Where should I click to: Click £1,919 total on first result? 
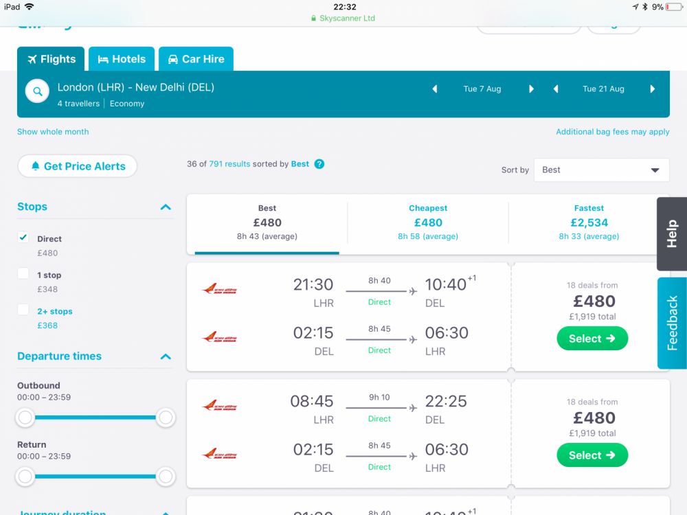(592, 317)
